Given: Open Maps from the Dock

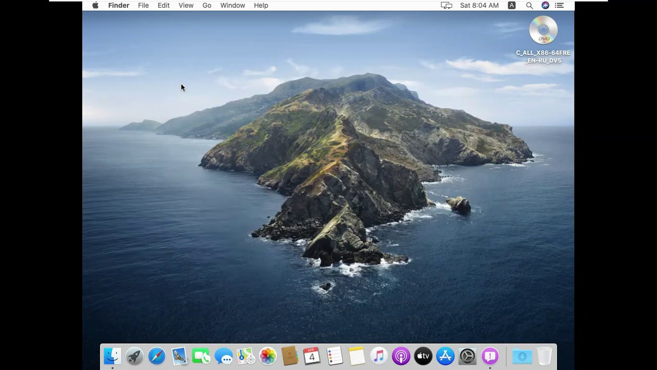Looking at the screenshot, I should [x=245, y=356].
